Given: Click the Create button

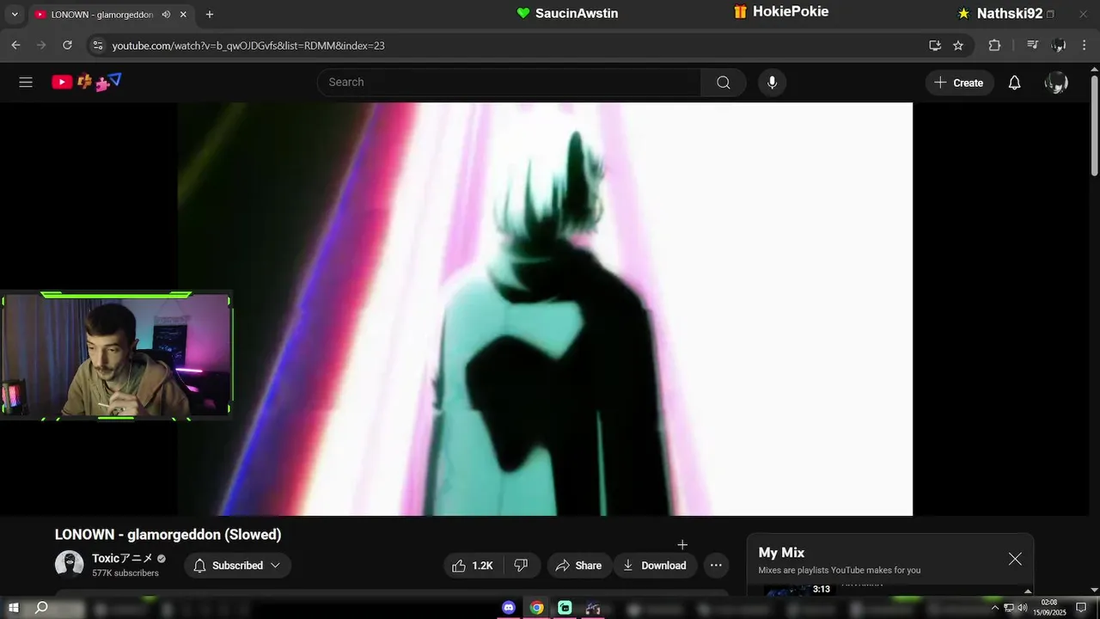Looking at the screenshot, I should [x=959, y=83].
